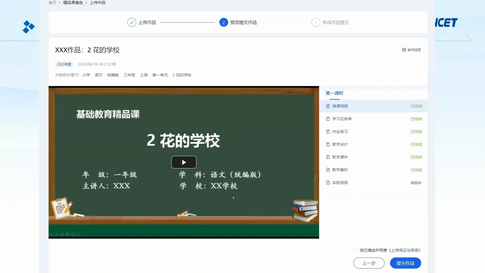Click the 提交作品 button
This screenshot has width=485, height=273.
405,263
